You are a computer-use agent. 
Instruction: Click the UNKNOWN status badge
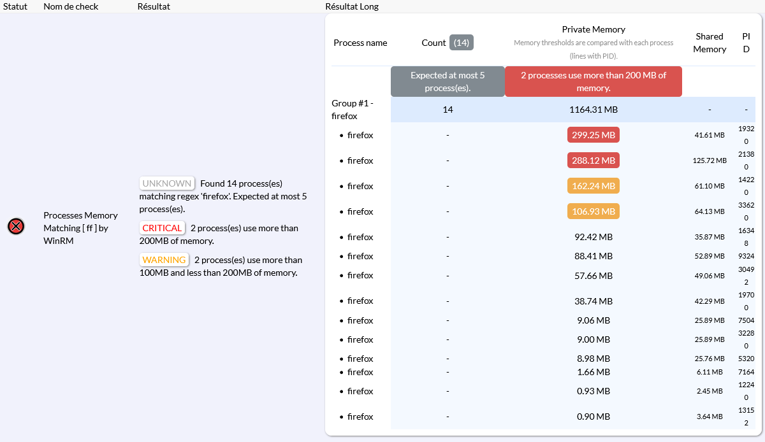point(166,183)
